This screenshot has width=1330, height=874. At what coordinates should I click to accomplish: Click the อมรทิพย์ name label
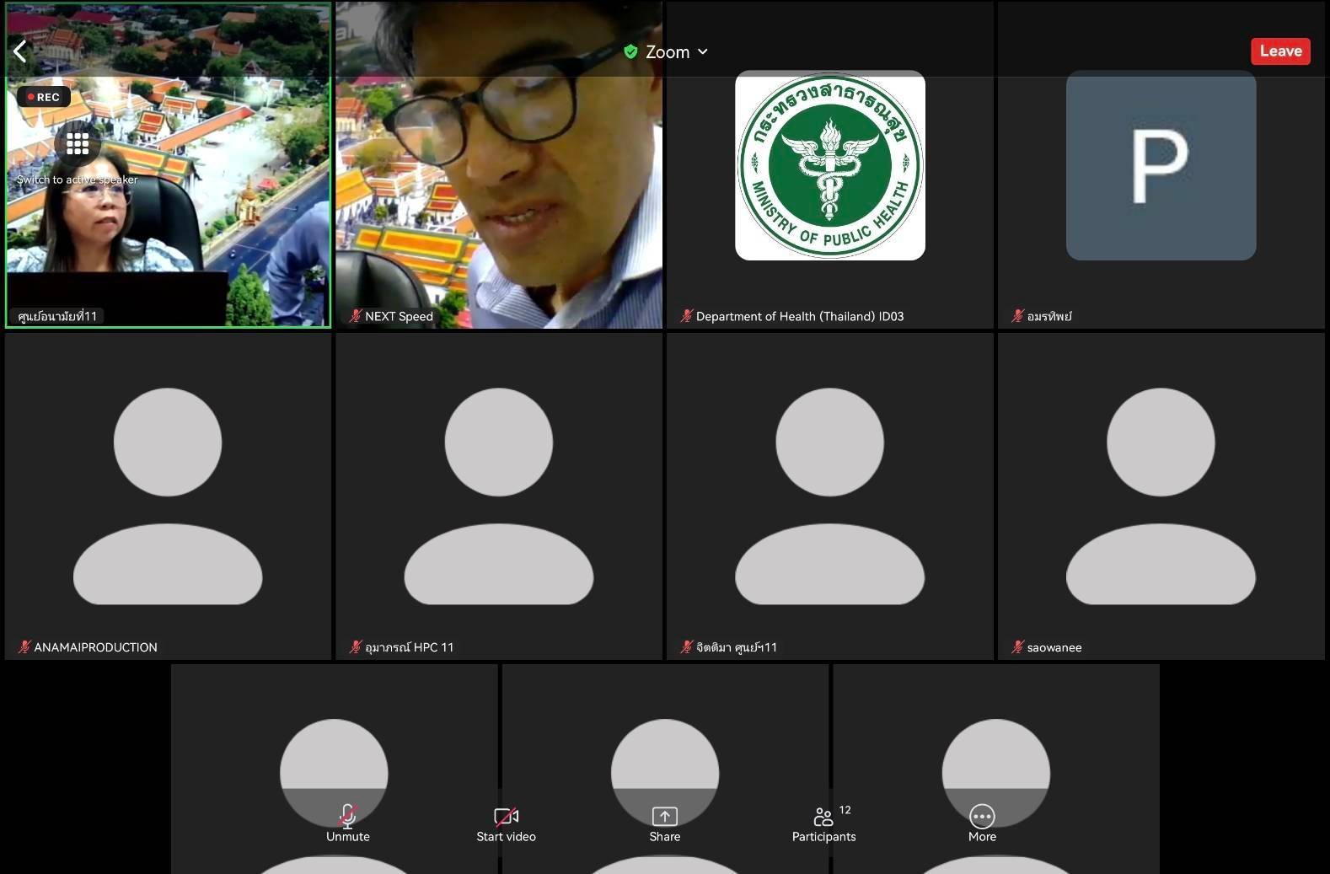[1049, 316]
